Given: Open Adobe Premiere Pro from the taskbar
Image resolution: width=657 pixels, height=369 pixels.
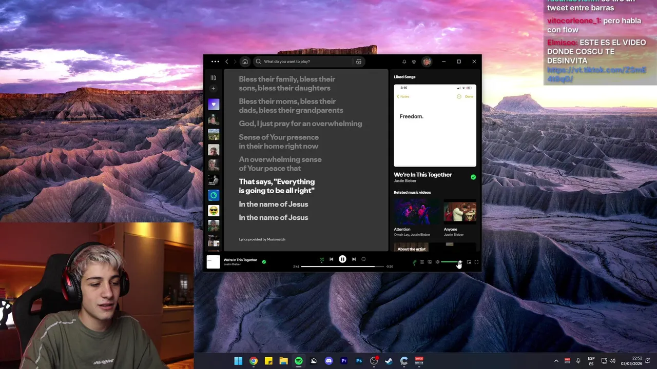Looking at the screenshot, I should pos(344,361).
